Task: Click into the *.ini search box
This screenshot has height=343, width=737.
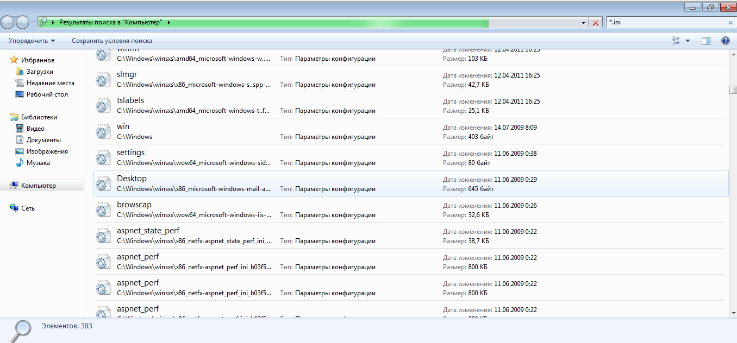Action: point(665,22)
